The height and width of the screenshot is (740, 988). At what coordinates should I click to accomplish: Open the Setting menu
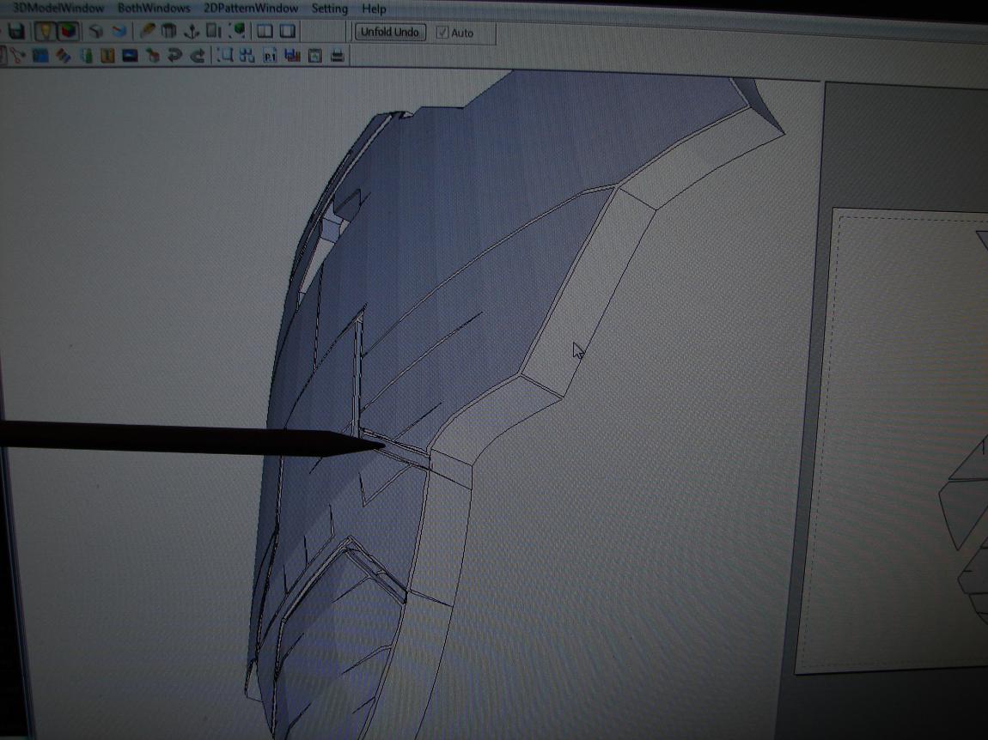coord(330,9)
